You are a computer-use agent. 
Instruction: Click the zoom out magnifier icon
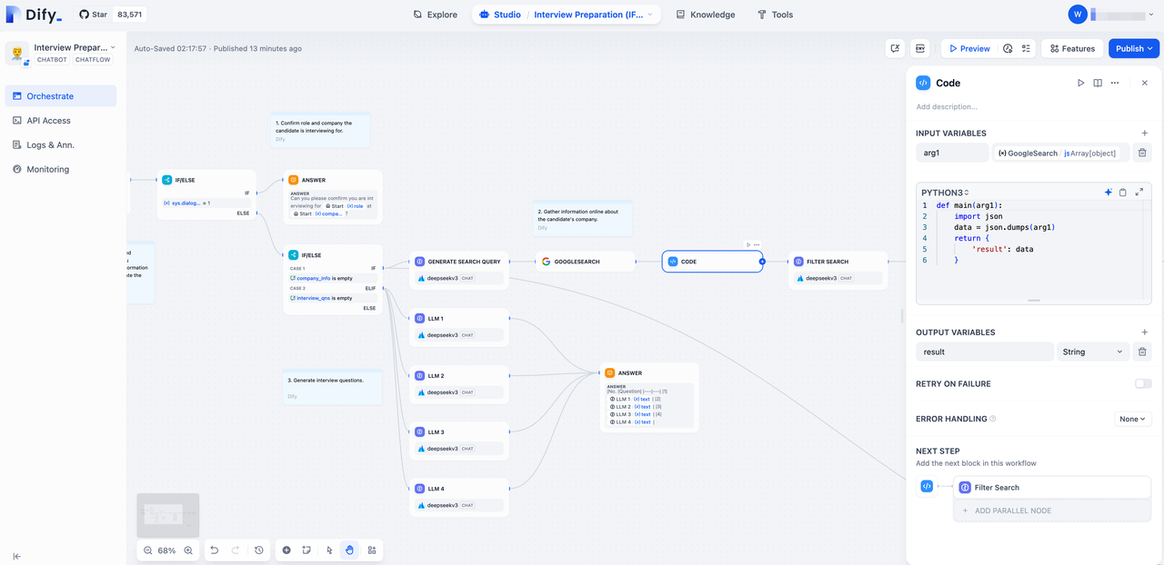pos(148,550)
